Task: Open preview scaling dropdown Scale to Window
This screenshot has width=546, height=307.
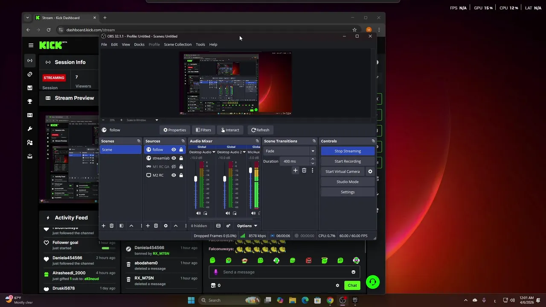Action: click(x=157, y=120)
